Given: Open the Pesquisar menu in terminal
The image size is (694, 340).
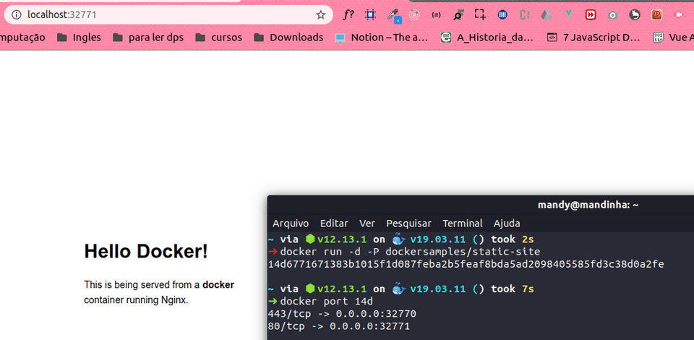Looking at the screenshot, I should click(408, 223).
